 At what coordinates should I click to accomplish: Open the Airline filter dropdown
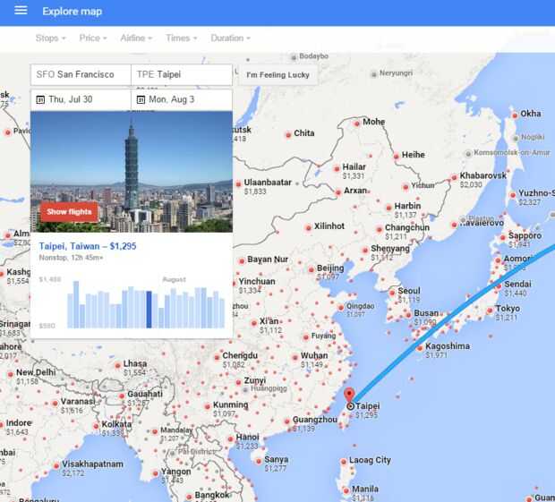[136, 38]
